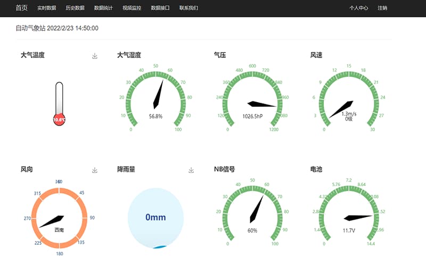This screenshot has width=426, height=266.
Task: Open the 联系我们 page
Action: coord(189,8)
